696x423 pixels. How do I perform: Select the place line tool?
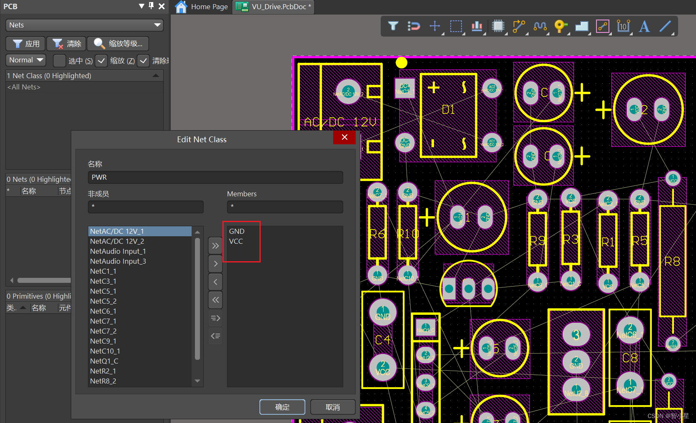pyautogui.click(x=666, y=26)
